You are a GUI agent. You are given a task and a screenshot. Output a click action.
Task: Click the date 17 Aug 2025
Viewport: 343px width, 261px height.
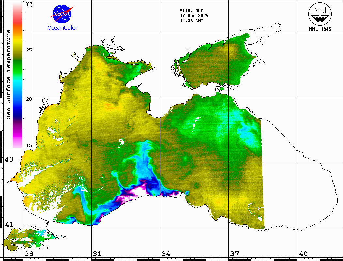[x=194, y=16]
